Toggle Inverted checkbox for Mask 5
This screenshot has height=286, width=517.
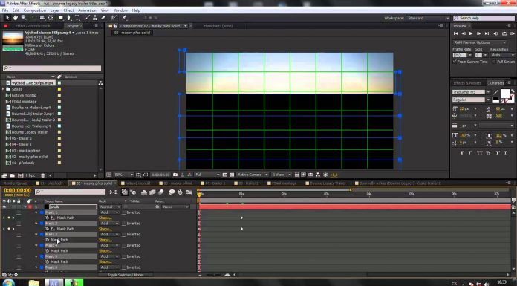124,256
